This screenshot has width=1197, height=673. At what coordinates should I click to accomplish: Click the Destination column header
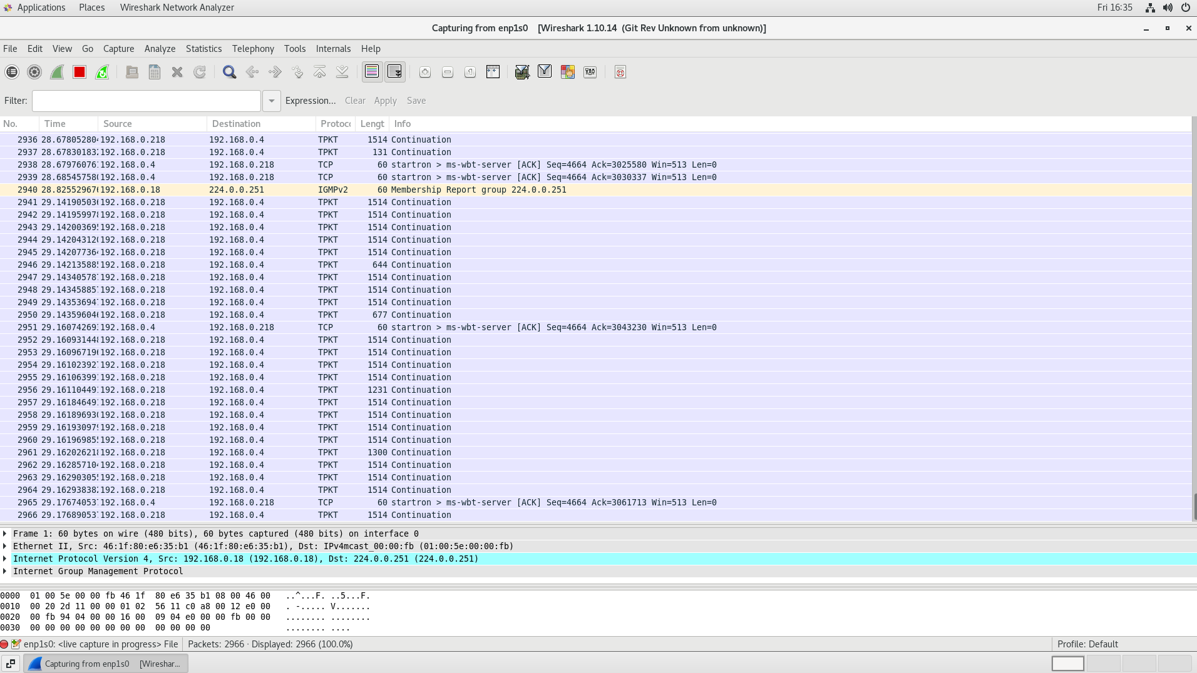coord(261,124)
